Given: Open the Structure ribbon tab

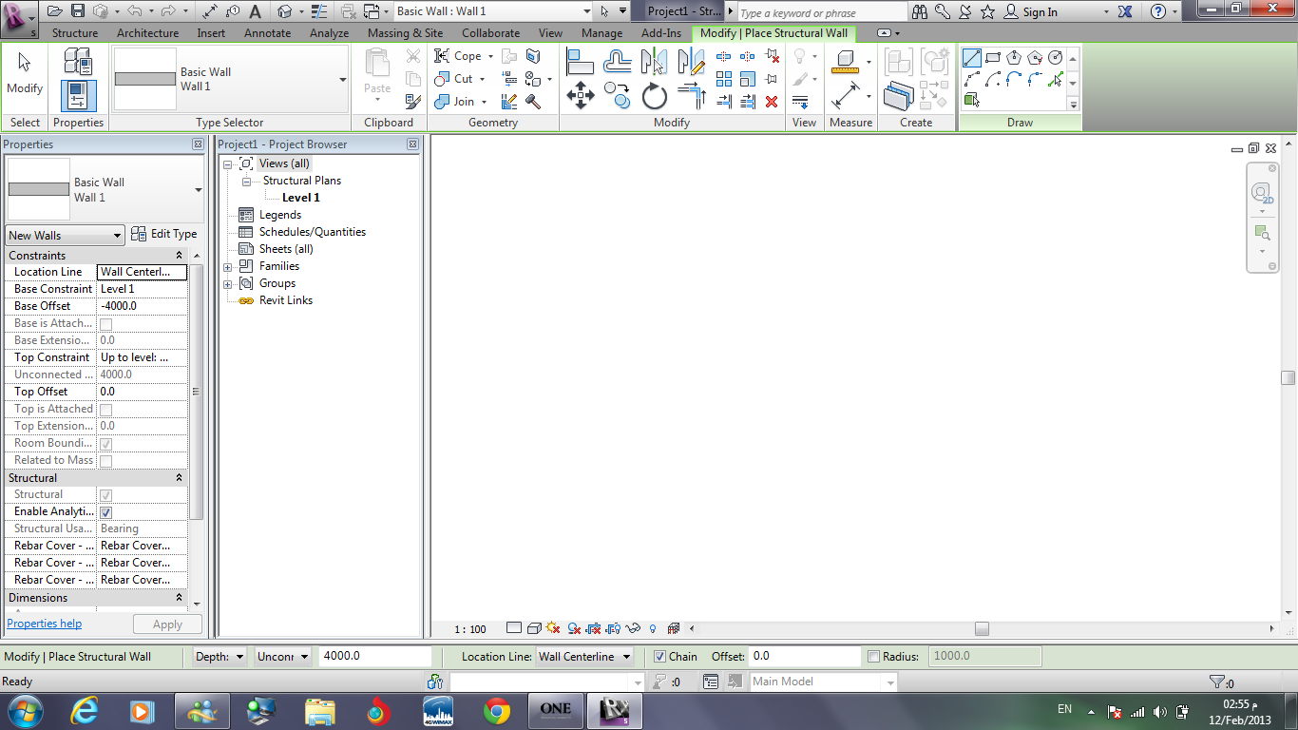Looking at the screenshot, I should click(75, 32).
